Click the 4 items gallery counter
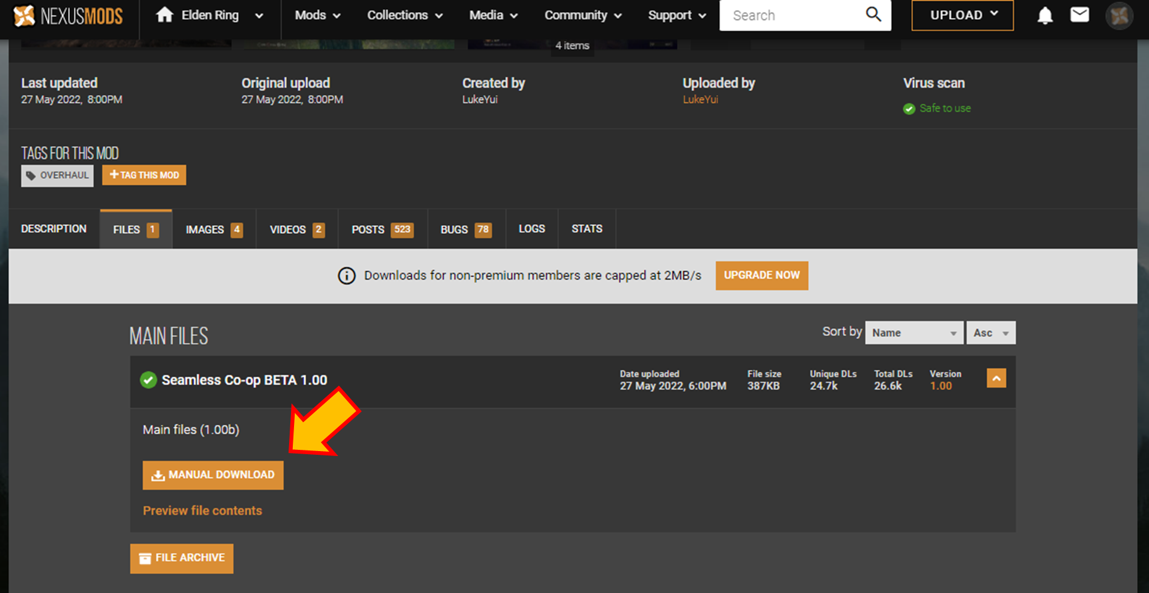The width and height of the screenshot is (1149, 593). coord(572,46)
